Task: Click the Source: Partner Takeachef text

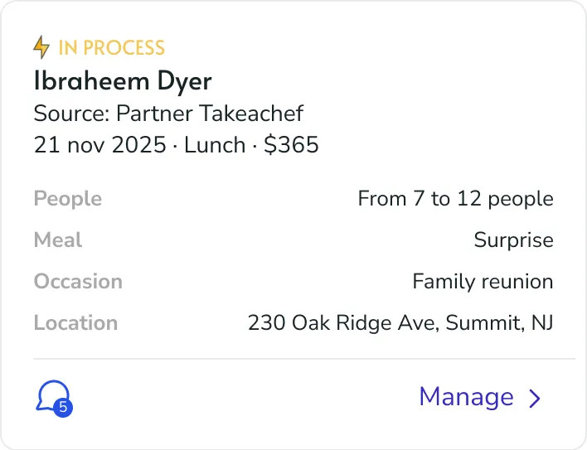Action: click(168, 113)
